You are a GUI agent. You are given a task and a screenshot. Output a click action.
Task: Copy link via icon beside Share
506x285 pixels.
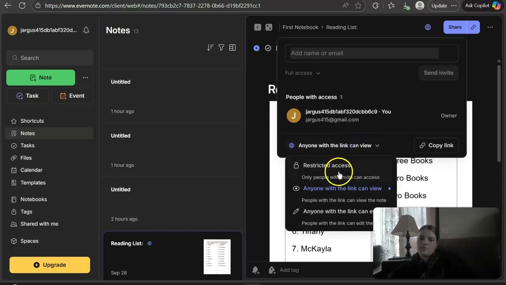coord(473,27)
